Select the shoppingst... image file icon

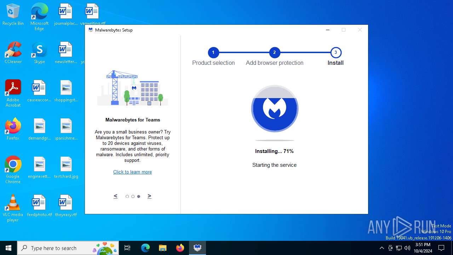[66, 91]
